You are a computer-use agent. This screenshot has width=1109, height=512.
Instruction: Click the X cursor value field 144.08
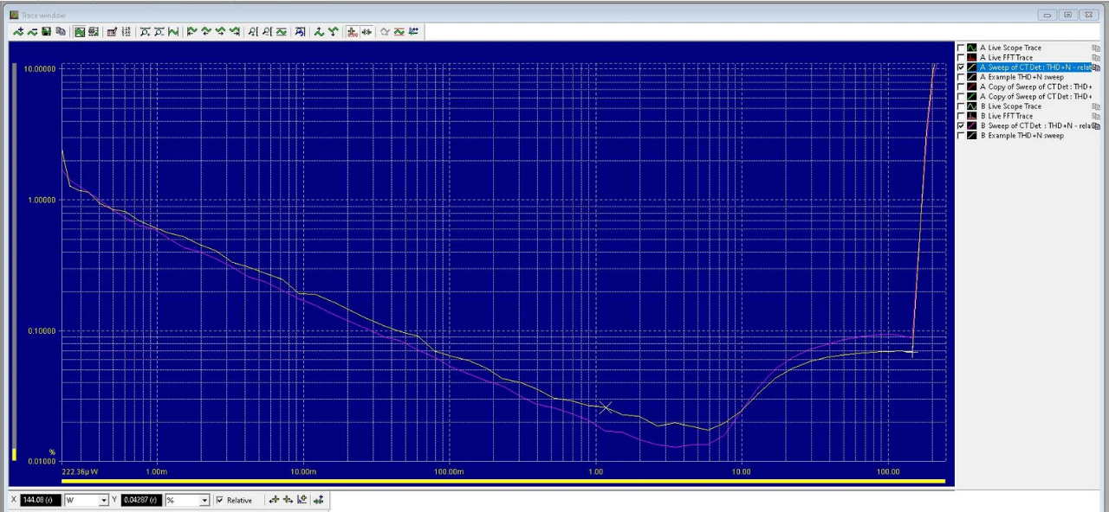point(41,500)
